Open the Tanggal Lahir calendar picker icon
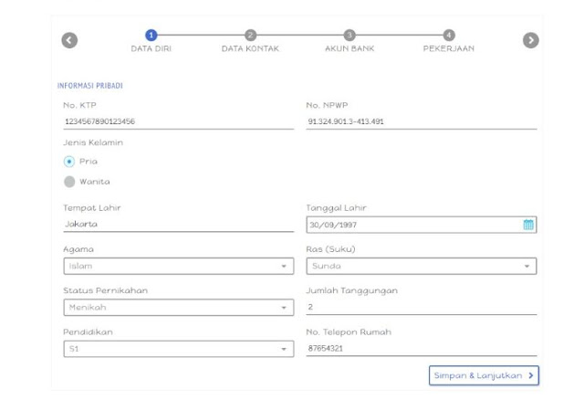 [528, 225]
